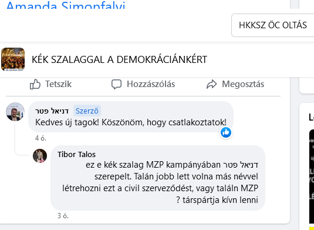The width and height of the screenshot is (314, 230).
Task: Open the comment author's profile picture
Action: [x=15, y=112]
